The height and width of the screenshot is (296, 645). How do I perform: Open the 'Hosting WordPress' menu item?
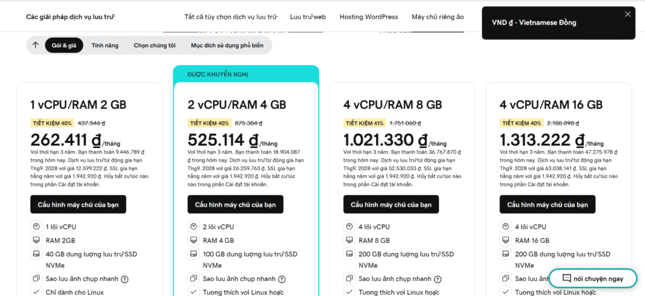[x=368, y=16]
